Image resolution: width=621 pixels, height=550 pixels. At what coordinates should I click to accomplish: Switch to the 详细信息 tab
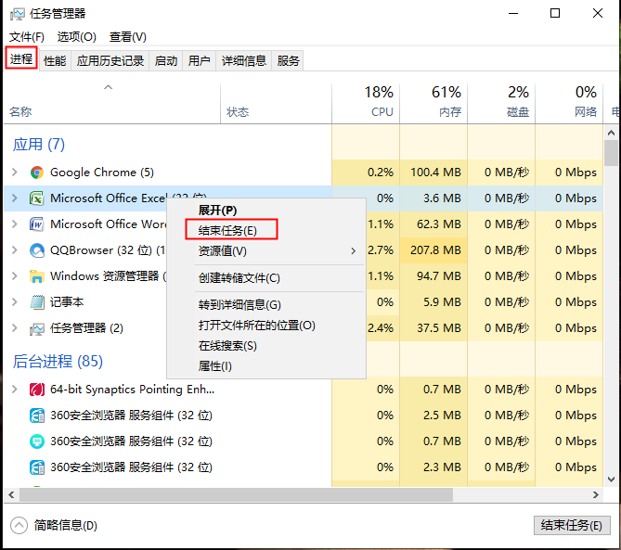tap(244, 61)
